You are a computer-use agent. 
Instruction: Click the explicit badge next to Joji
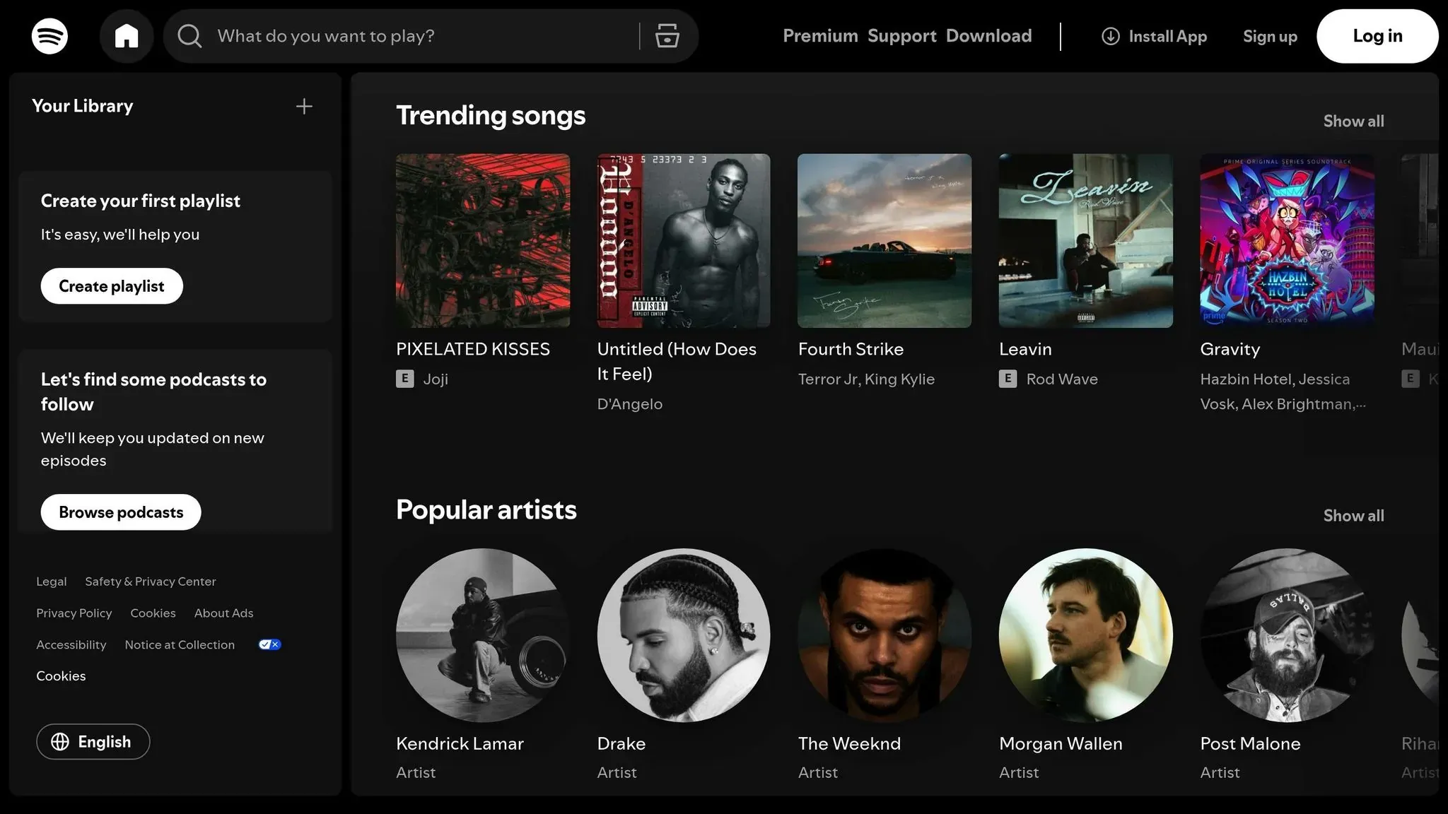(x=405, y=379)
